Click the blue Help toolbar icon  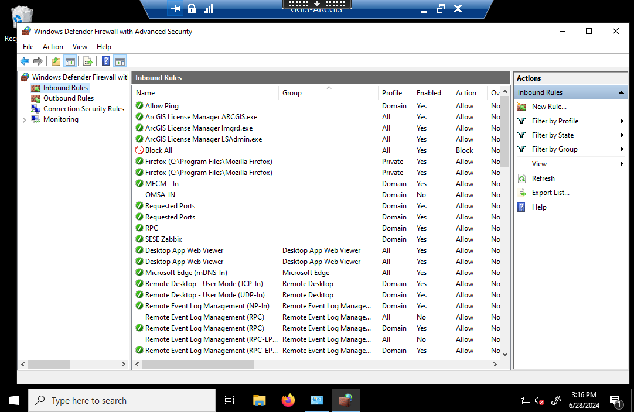pos(106,61)
